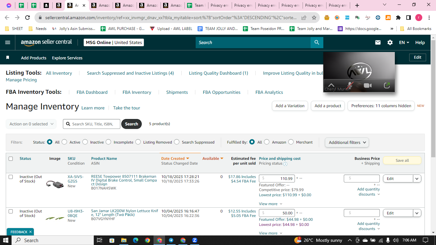Click the bookmark flag icon beside Add Products
436x245 pixels.
8,58
